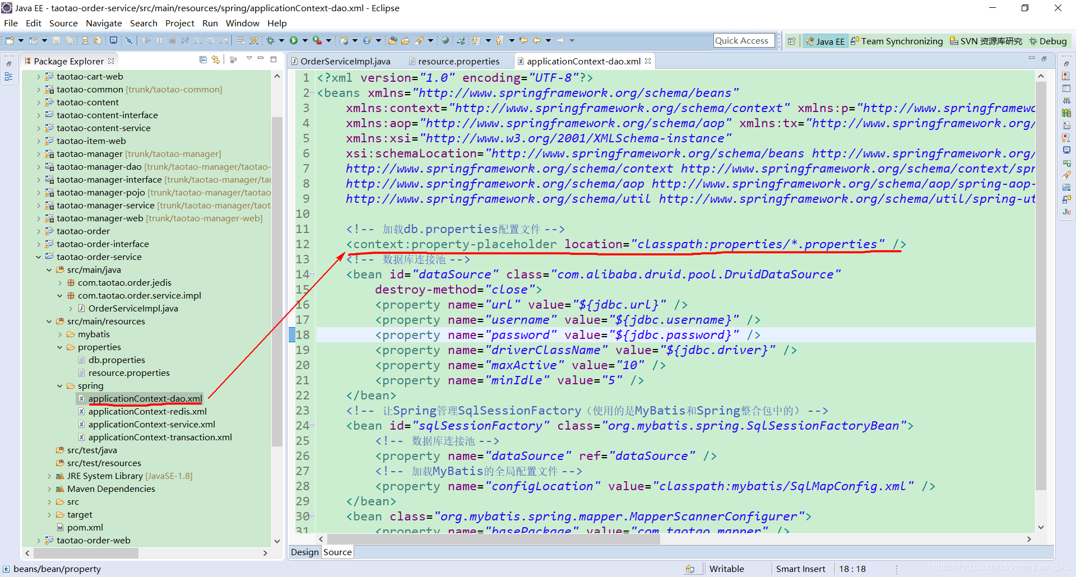Expand the mybatis folder
This screenshot has width=1076, height=577.
click(59, 334)
